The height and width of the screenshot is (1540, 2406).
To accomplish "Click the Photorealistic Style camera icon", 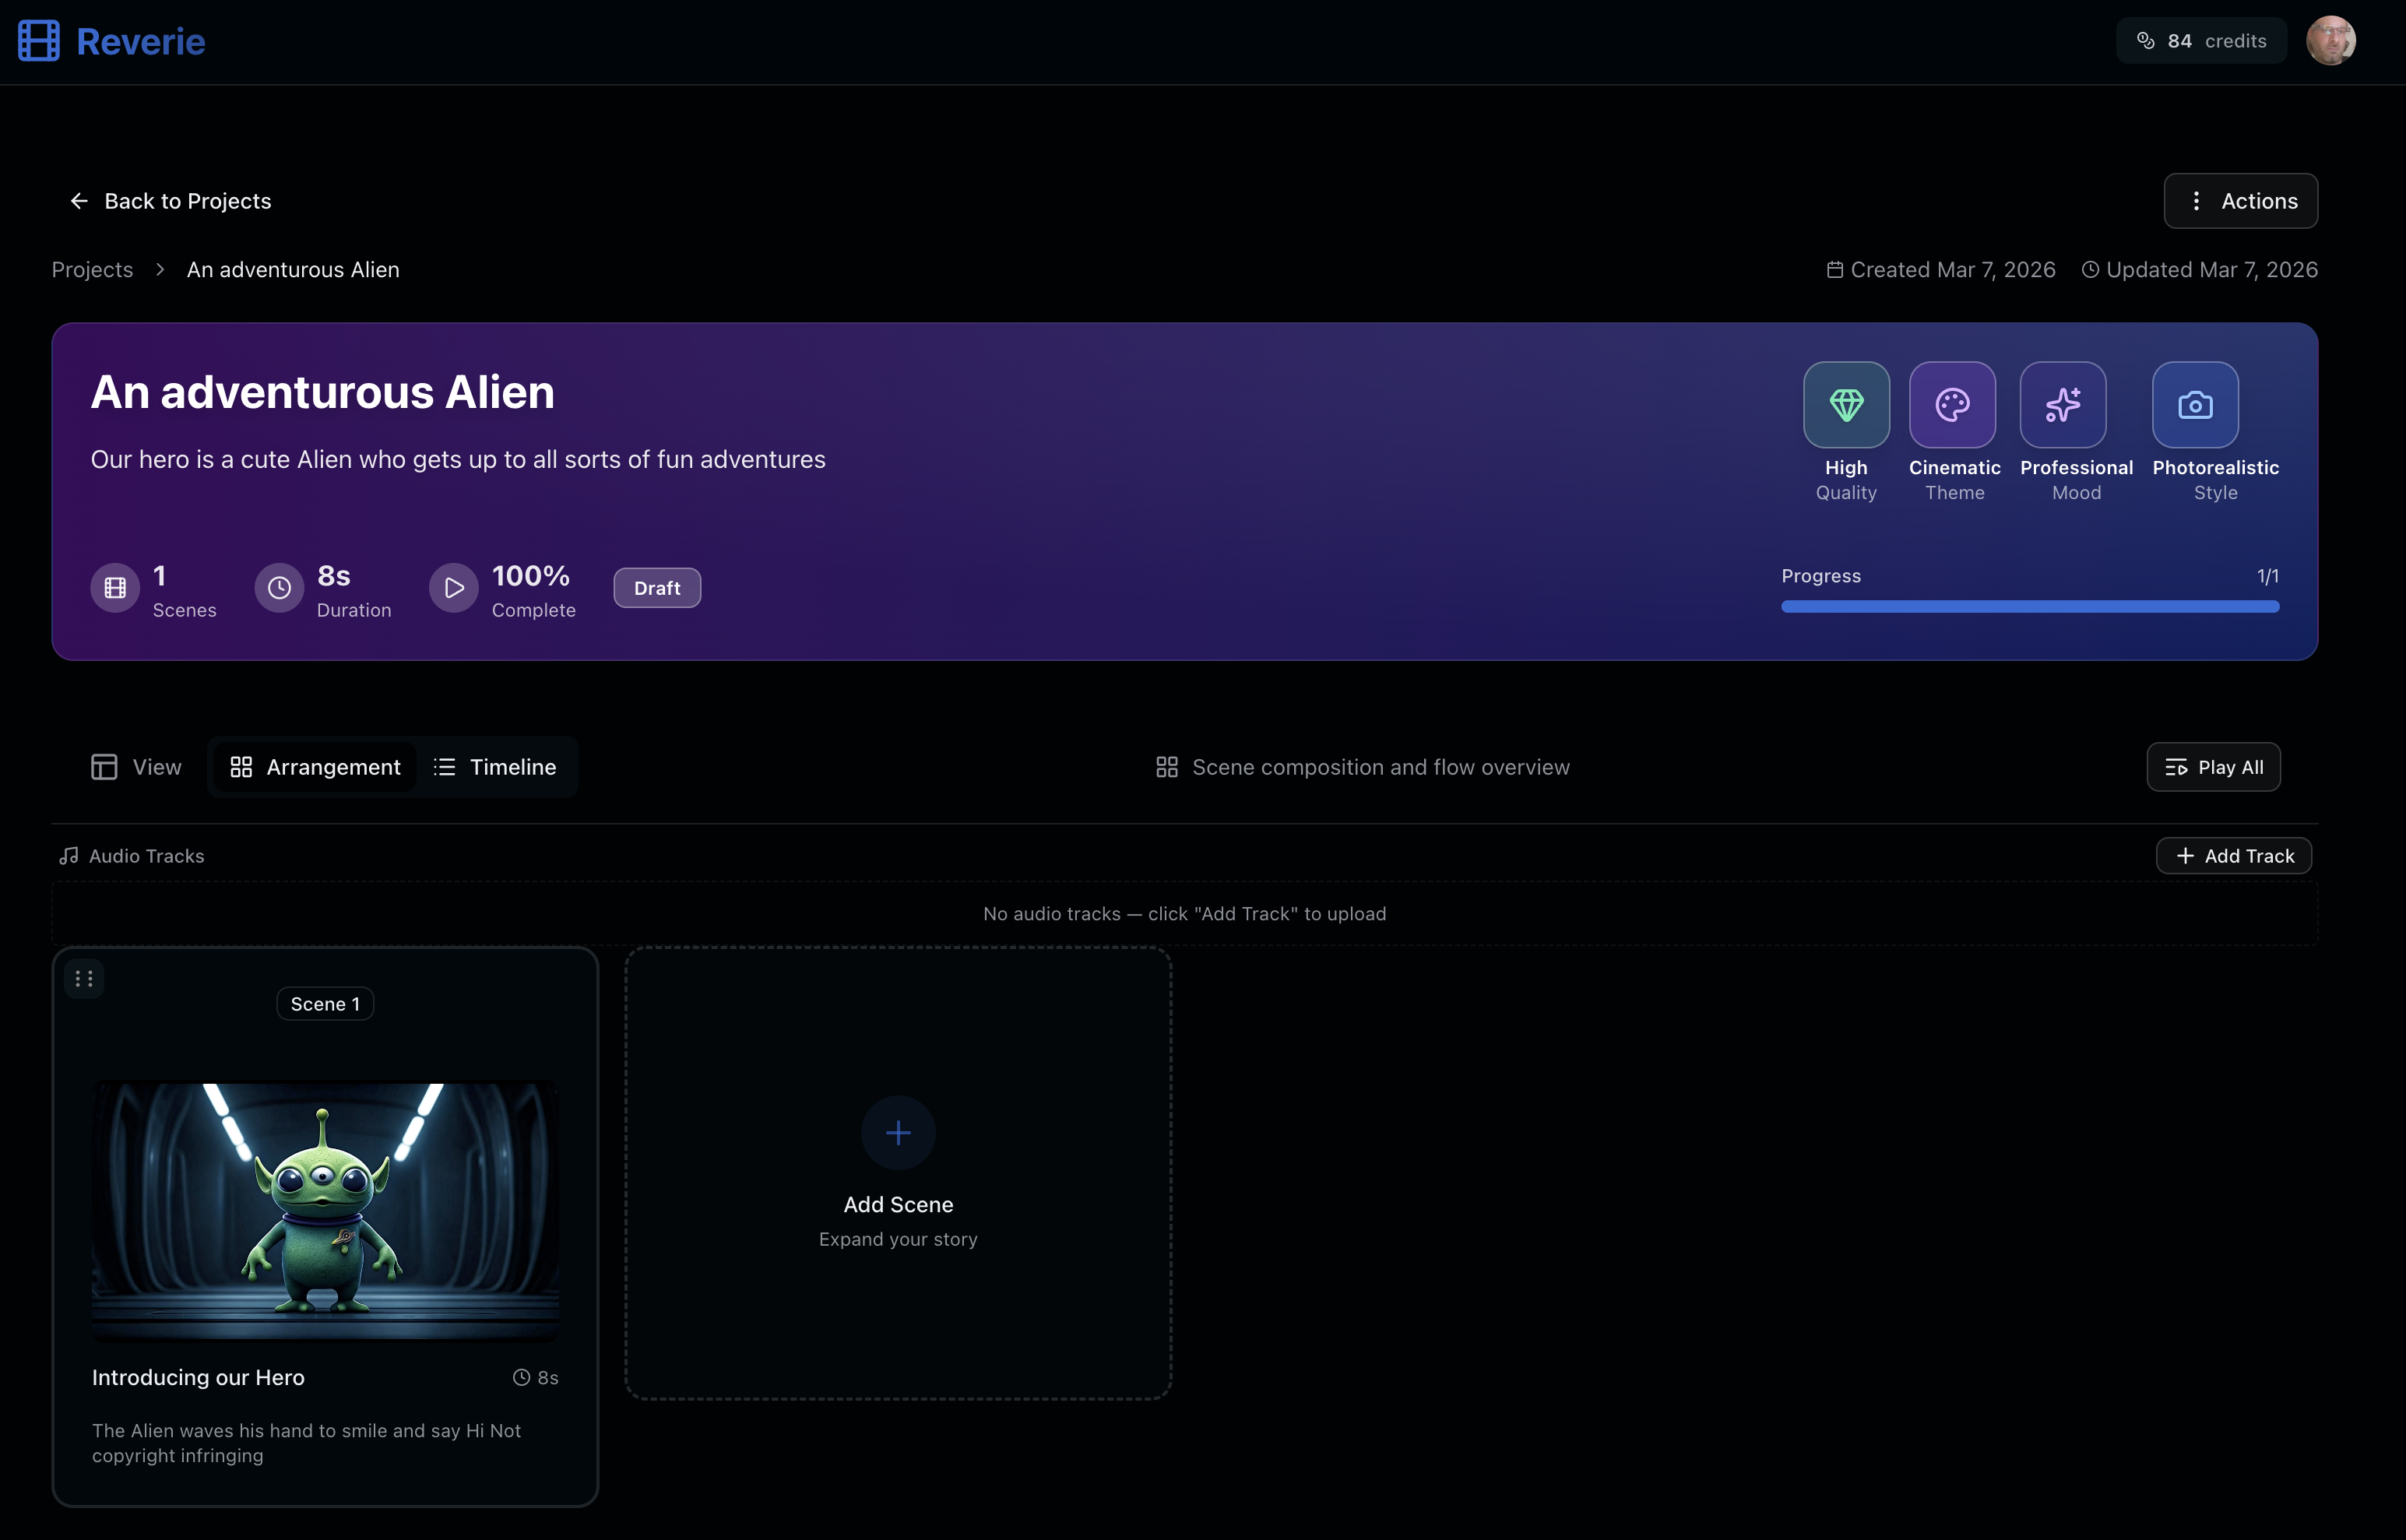I will [2195, 405].
